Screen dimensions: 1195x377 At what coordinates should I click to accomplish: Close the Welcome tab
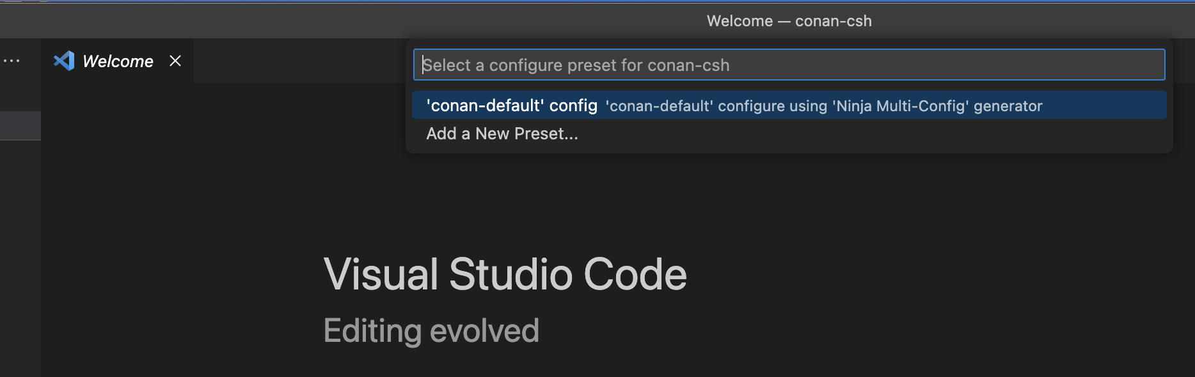pos(175,61)
